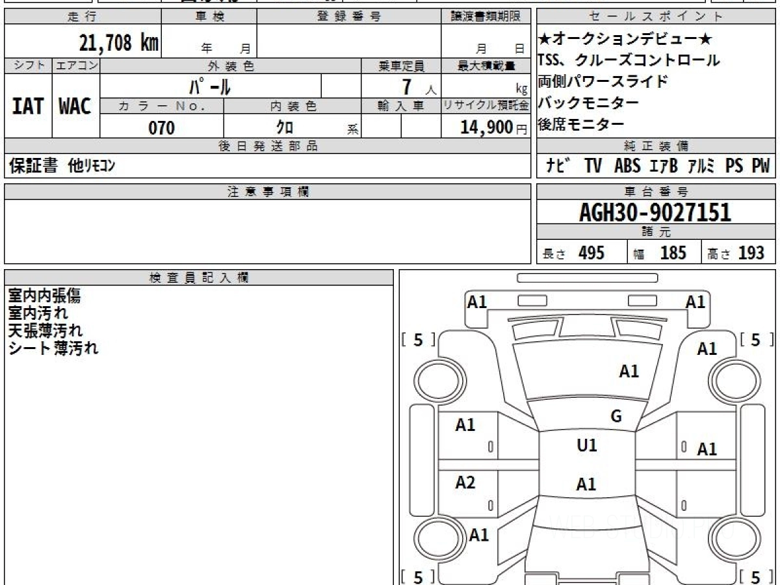Click the 注意事項欄 heading
This screenshot has height=585, width=780.
pyautogui.click(x=268, y=191)
